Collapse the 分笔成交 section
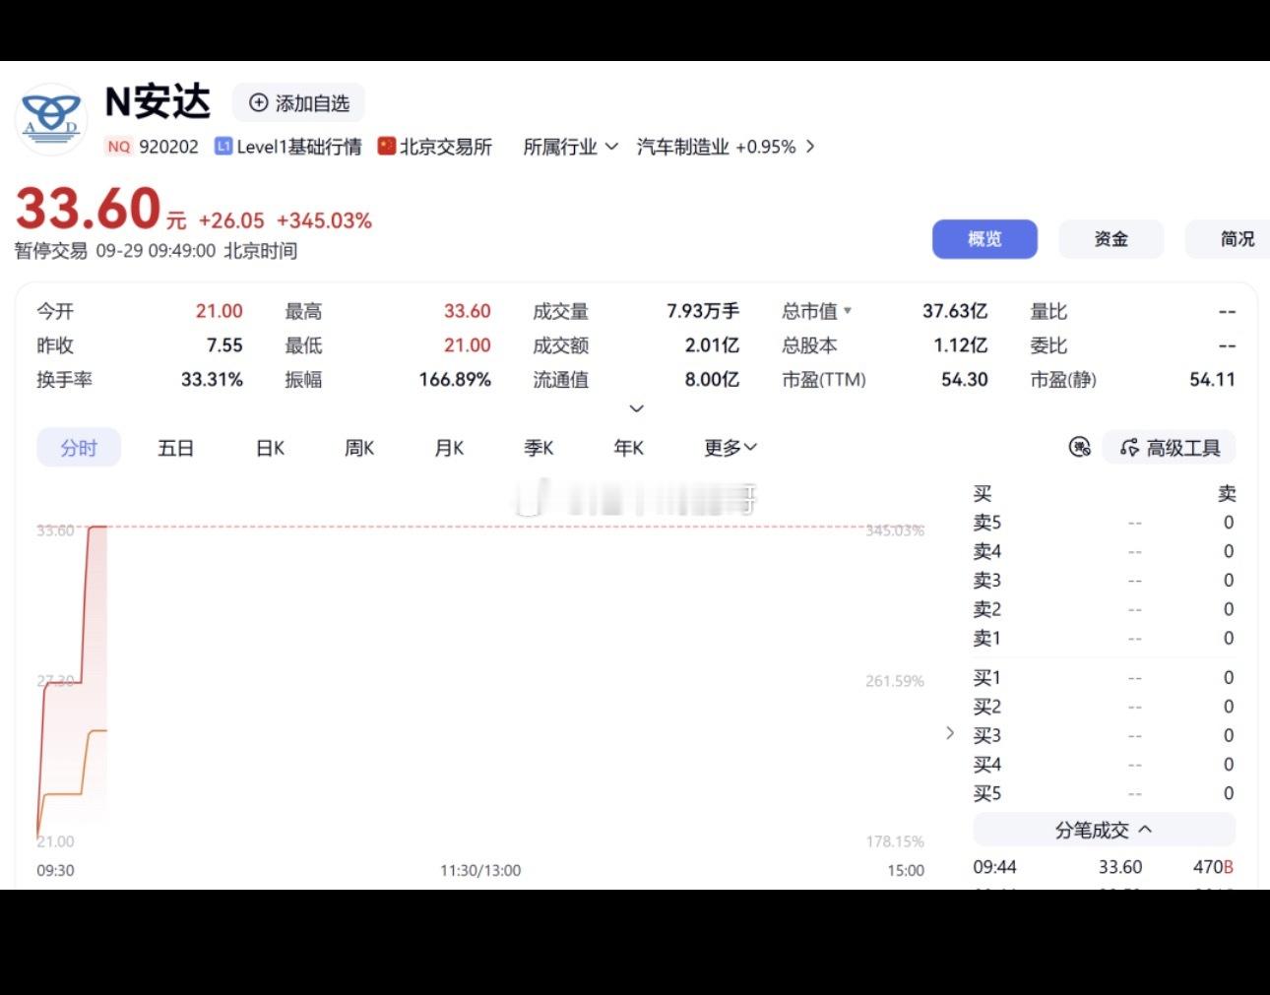The width and height of the screenshot is (1270, 995). 1104,830
